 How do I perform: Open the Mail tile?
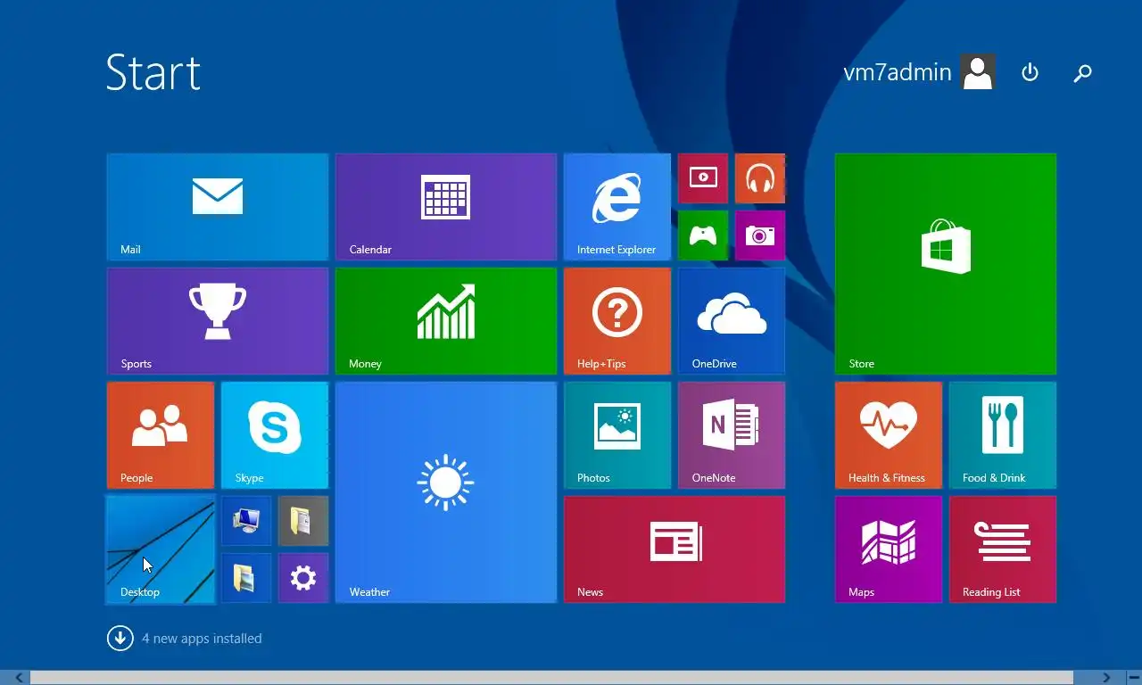pyautogui.click(x=218, y=207)
